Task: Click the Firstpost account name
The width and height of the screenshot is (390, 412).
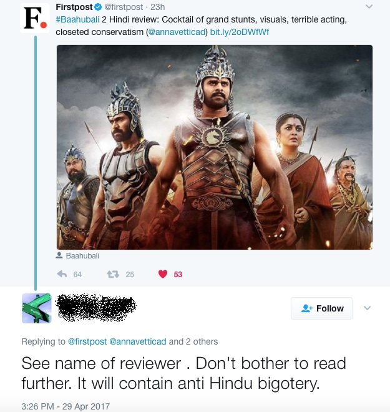Action: tap(74, 7)
